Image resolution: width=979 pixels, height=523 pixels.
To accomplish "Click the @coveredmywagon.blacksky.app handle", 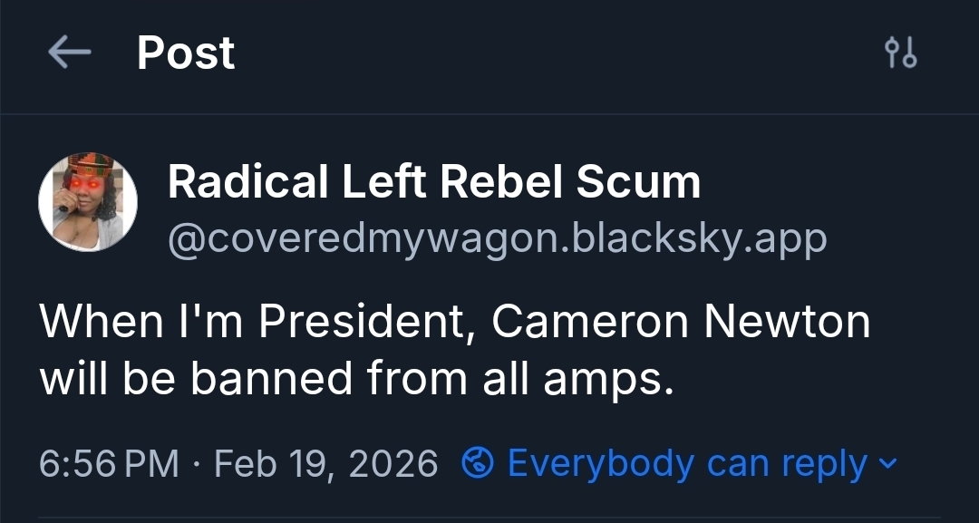I will point(497,238).
